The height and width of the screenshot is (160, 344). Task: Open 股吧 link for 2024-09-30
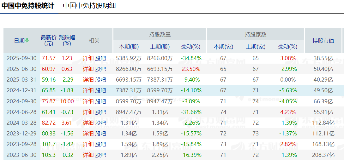[x=100, y=101]
